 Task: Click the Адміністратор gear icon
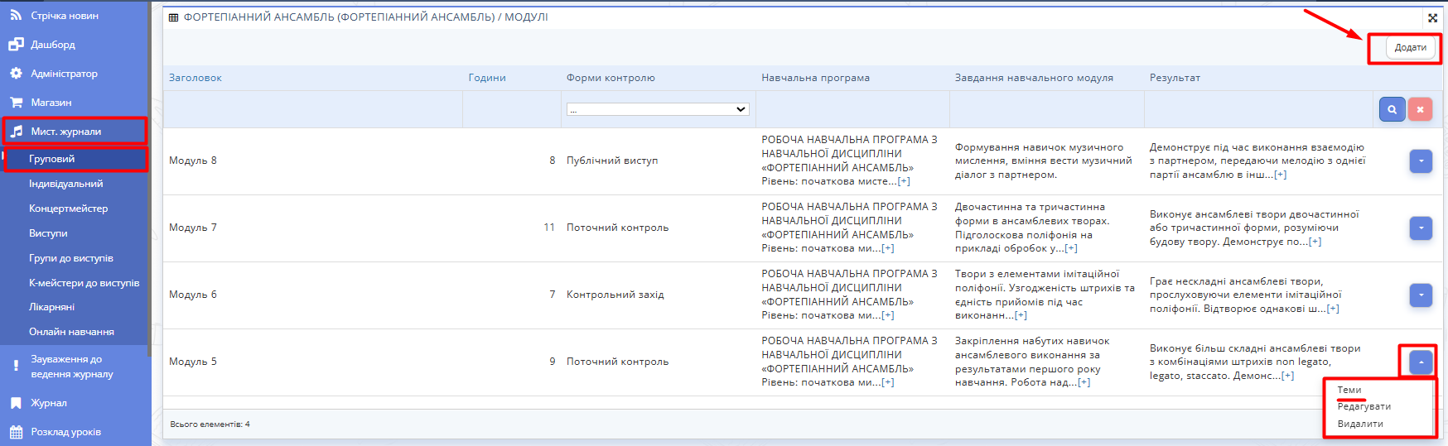point(16,73)
